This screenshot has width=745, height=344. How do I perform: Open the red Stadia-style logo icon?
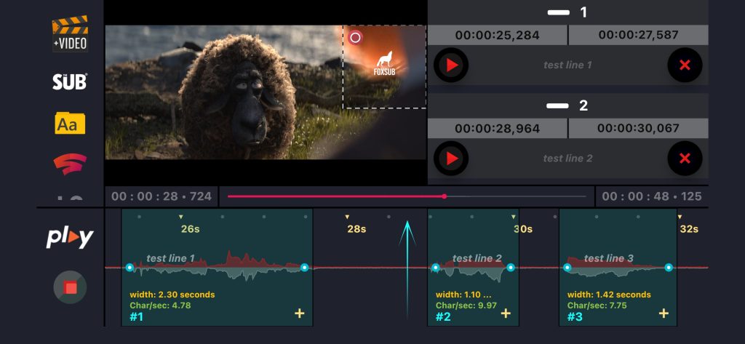point(70,164)
